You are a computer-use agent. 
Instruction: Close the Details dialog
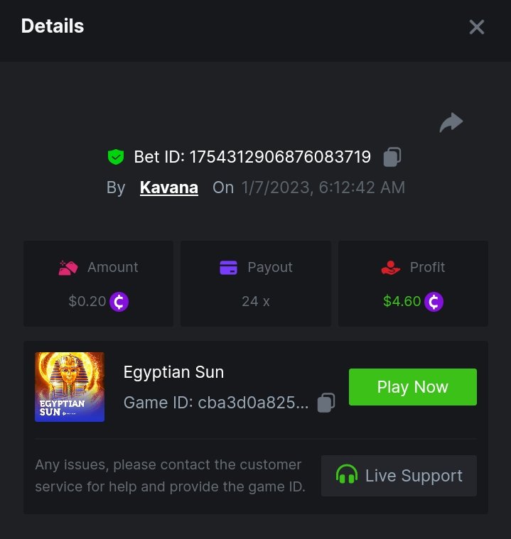[x=476, y=27]
